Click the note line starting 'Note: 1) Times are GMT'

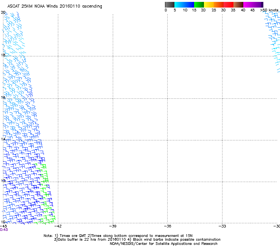point(118,236)
